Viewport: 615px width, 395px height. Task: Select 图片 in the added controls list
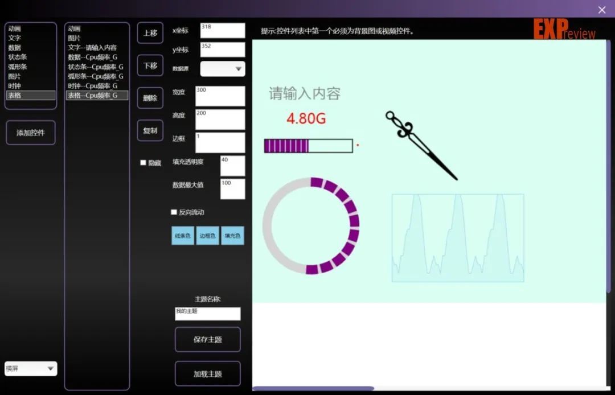[x=97, y=38]
